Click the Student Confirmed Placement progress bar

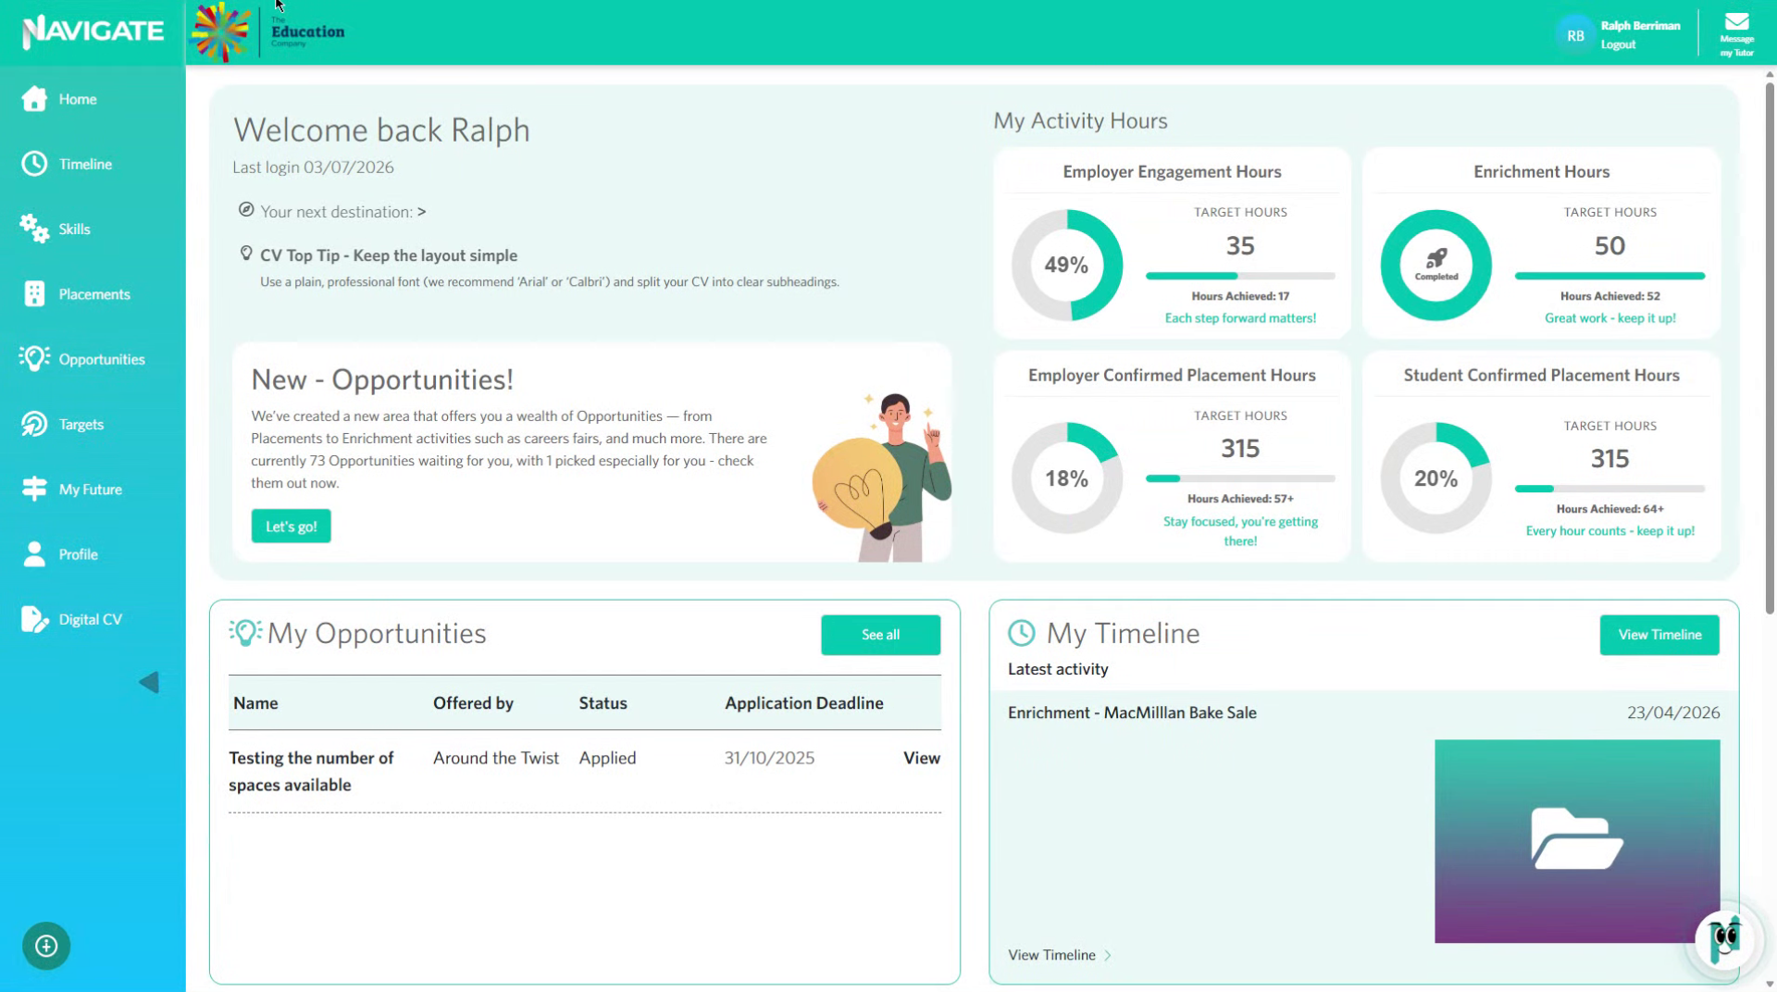coord(1609,489)
